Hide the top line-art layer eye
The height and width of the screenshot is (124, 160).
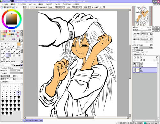coord(134,64)
